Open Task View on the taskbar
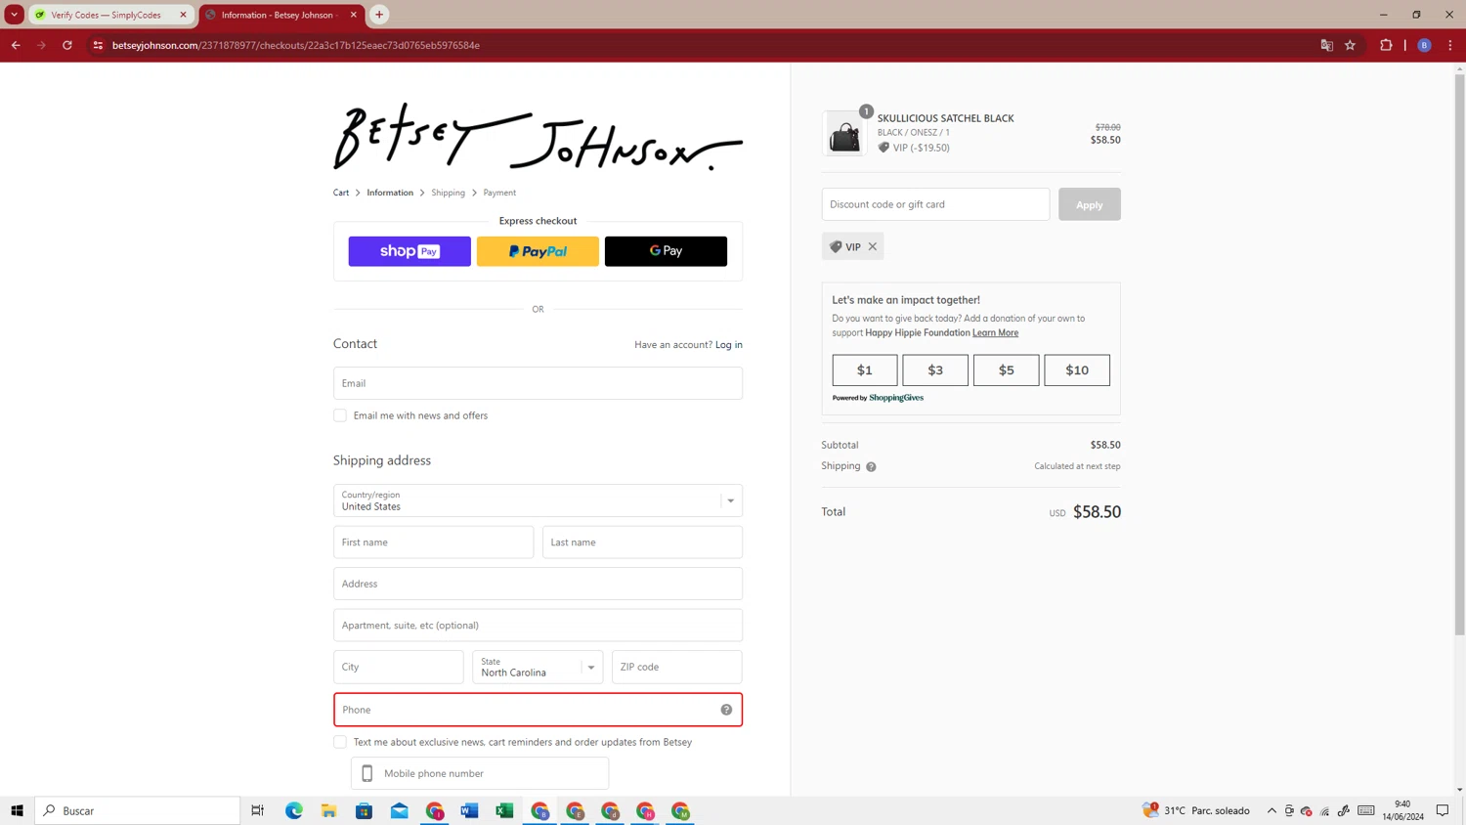The height and width of the screenshot is (825, 1466). pos(258,810)
